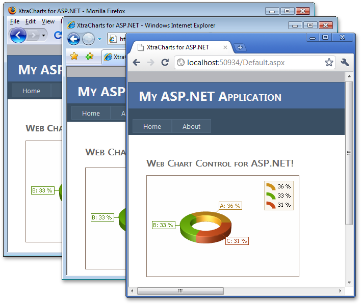Viewport: 361px width, 304px height.
Task: Select the Xtra tab in Internet Explorer
Action: coord(114,57)
